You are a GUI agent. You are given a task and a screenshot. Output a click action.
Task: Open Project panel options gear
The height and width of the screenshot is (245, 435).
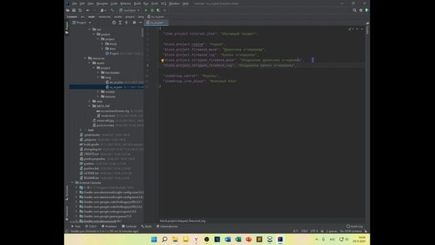135,22
